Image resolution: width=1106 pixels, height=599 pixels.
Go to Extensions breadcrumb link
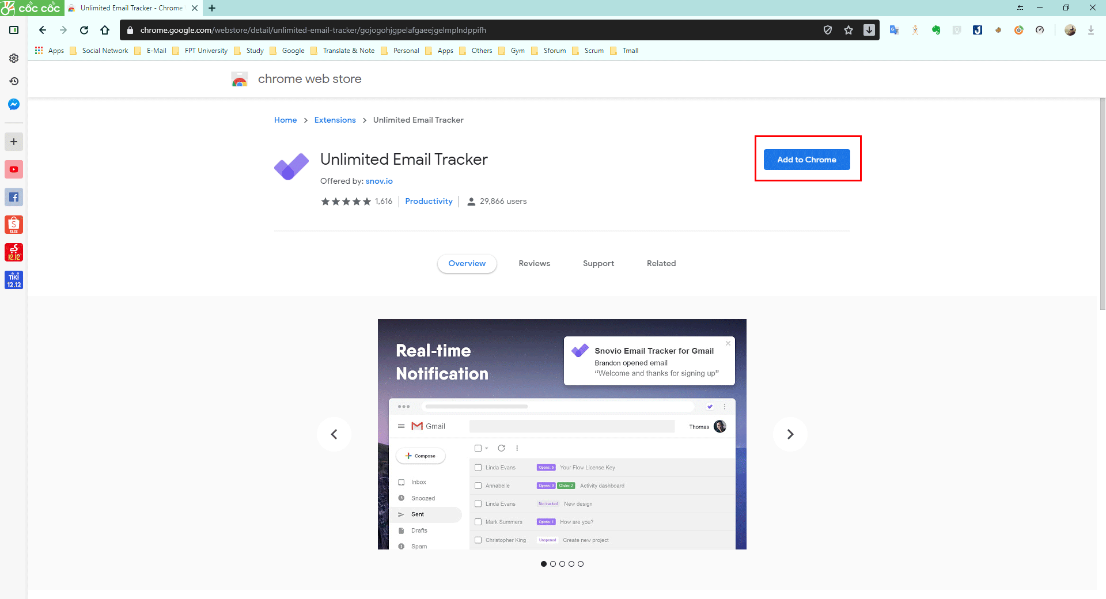point(335,120)
